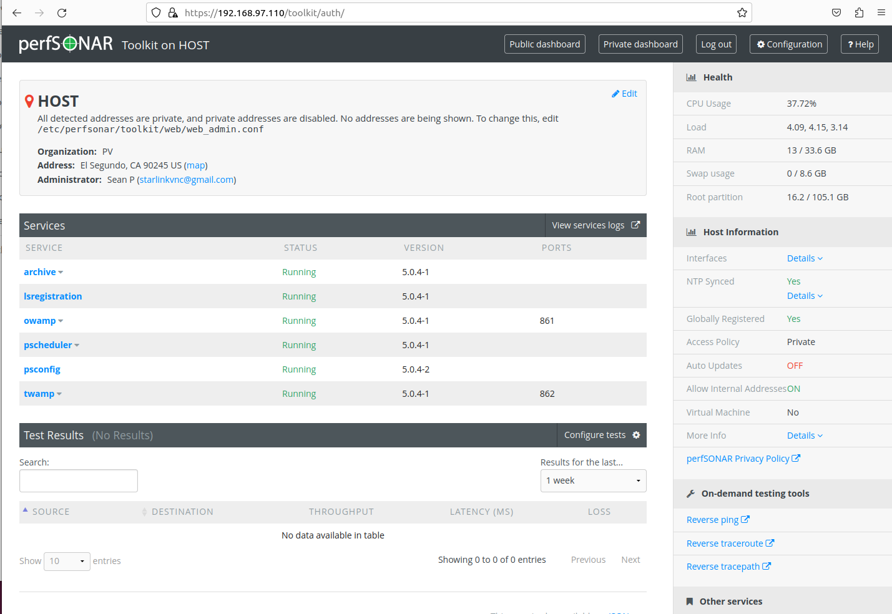Click the Edit host info link
Screen dimensions: 892x614
tap(624, 94)
